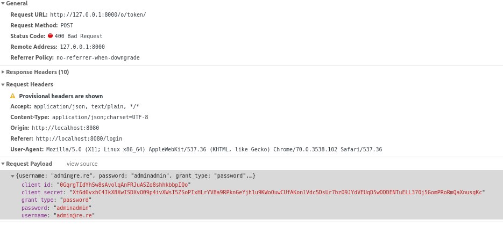Collapse the General section triangle
Viewport: 503px width, 227px height.
3,4
